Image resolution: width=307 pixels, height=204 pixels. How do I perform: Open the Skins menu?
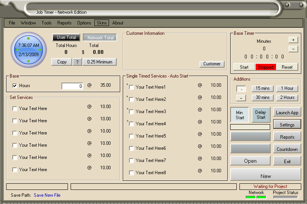coord(102,23)
